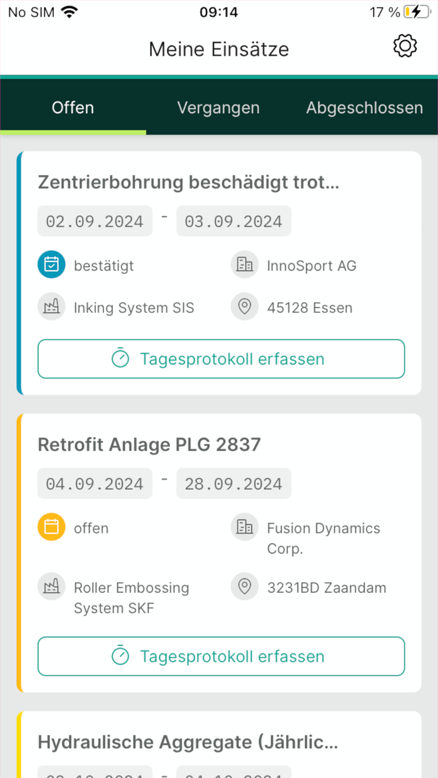Select the Offen tab

click(x=73, y=108)
